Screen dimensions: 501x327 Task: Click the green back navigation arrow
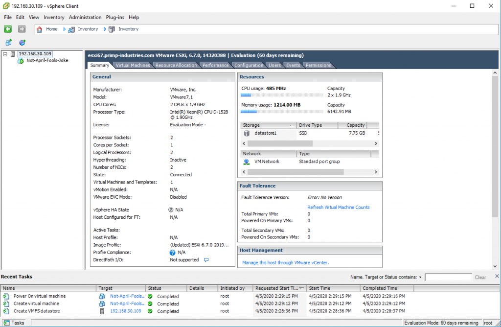8,29
